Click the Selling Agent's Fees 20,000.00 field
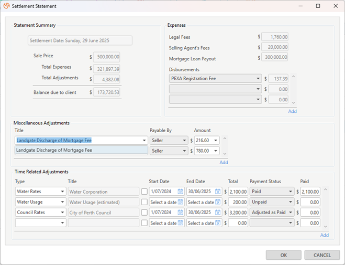The width and height of the screenshot is (345, 265). point(275,47)
